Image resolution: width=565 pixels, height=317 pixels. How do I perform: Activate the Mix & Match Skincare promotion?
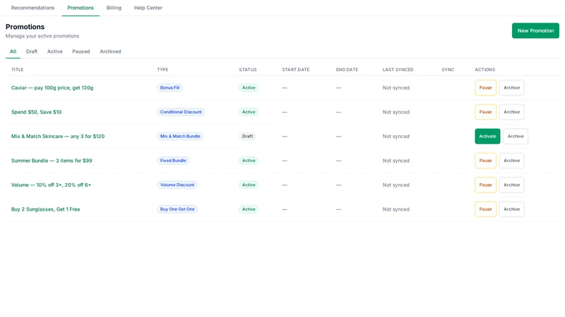487,136
